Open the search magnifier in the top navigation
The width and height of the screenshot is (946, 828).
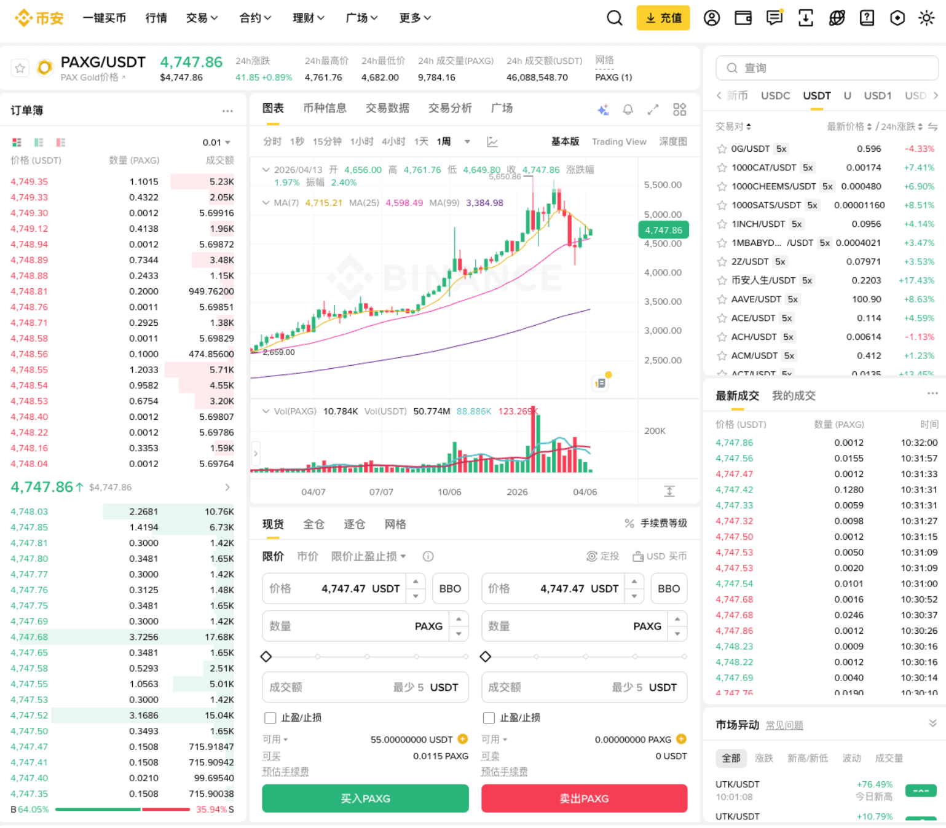click(x=614, y=18)
